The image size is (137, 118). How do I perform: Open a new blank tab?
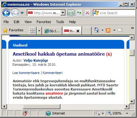click(87, 31)
